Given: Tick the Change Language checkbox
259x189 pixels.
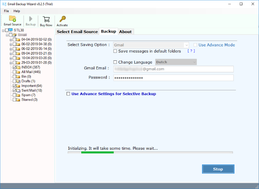Looking at the screenshot, I should coord(115,62).
